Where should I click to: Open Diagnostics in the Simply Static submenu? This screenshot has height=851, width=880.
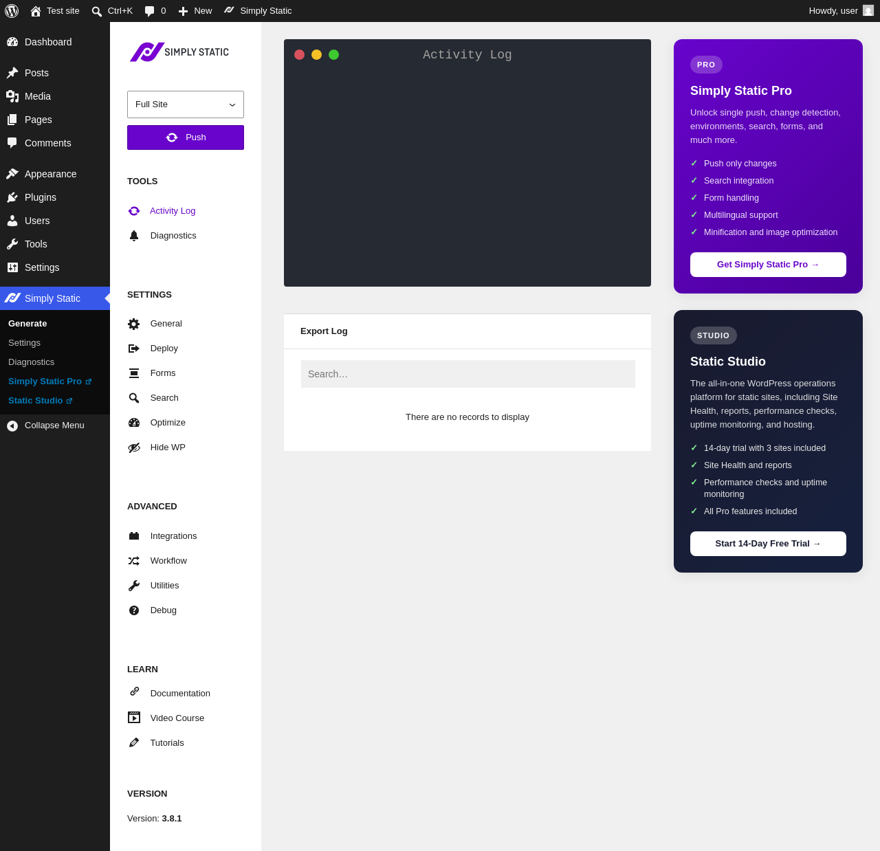coord(31,362)
